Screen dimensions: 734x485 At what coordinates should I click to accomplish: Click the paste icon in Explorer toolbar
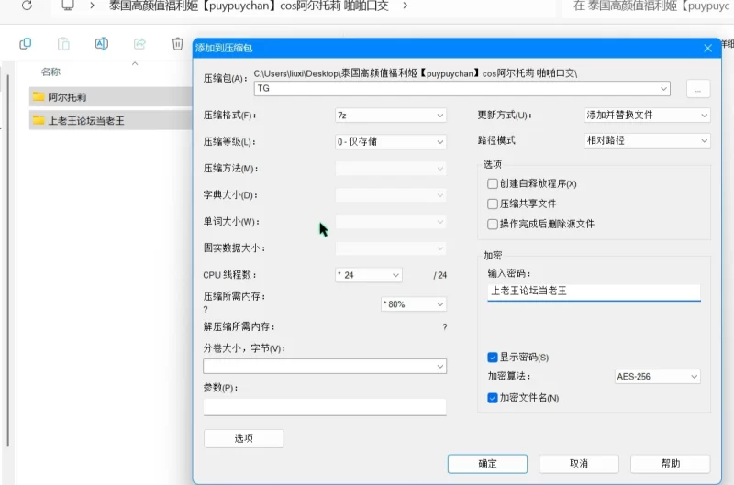63,44
